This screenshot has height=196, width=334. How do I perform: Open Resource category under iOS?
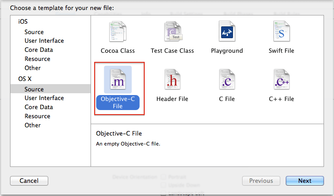(x=37, y=59)
